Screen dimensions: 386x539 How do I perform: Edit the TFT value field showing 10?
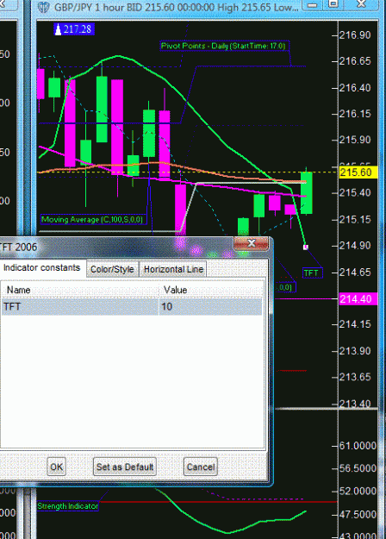[210, 307]
